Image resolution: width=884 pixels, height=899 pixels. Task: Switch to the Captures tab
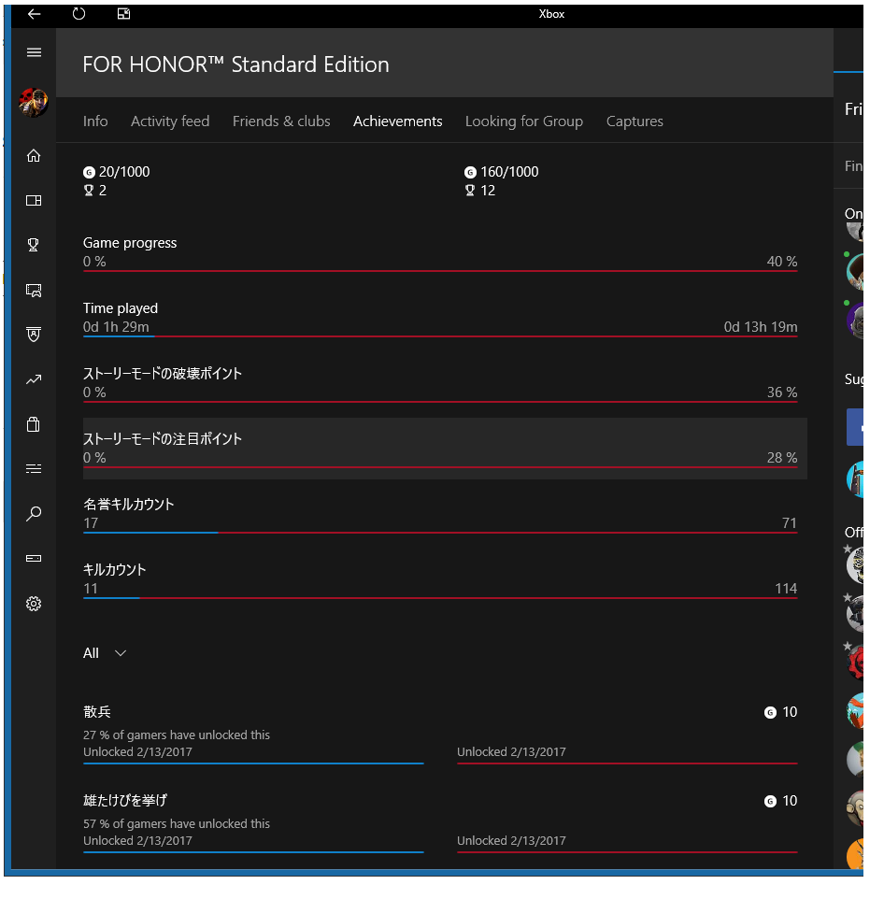point(634,121)
